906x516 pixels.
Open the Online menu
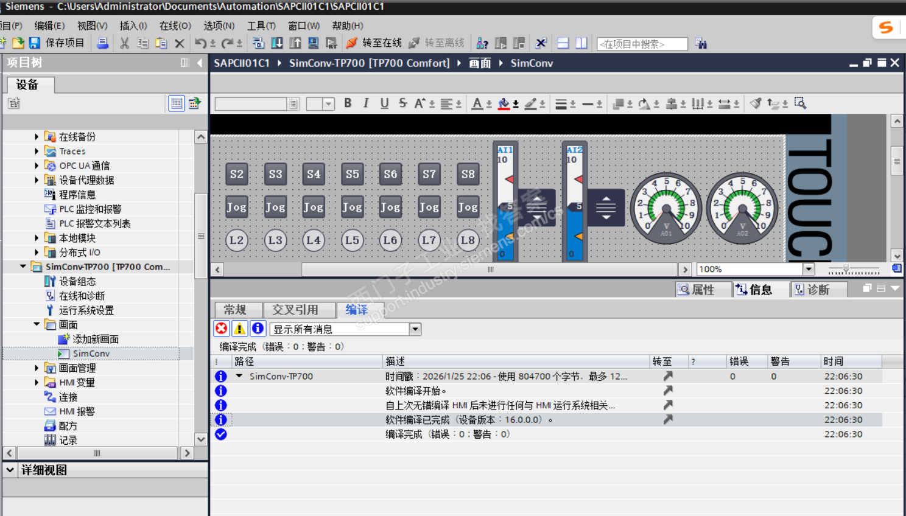click(x=175, y=26)
